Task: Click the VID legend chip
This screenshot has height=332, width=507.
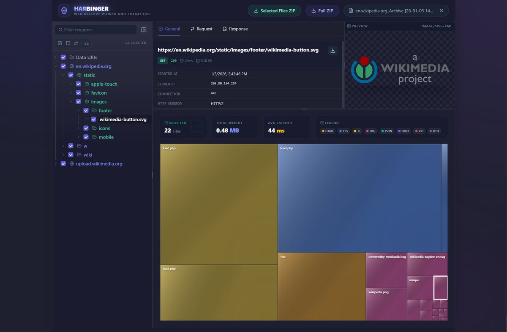Action: click(x=420, y=131)
